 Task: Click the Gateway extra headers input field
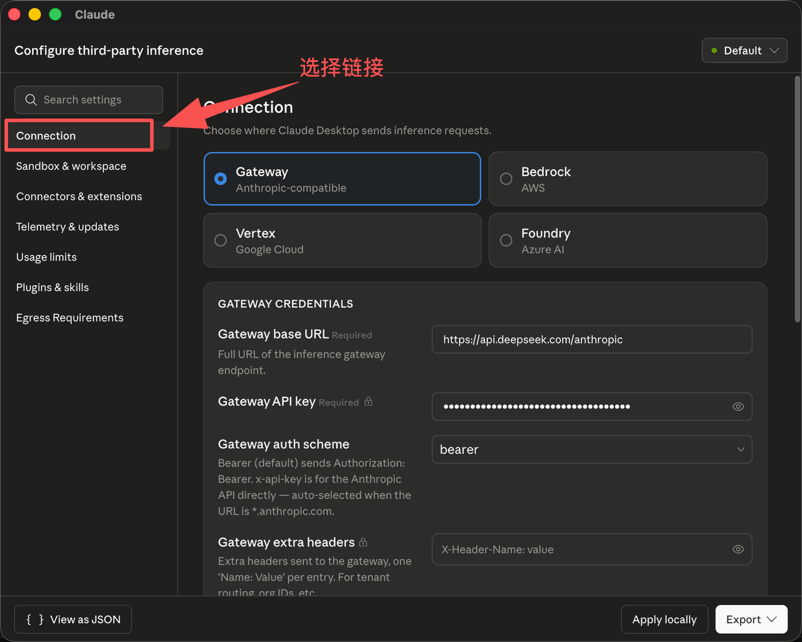tap(592, 549)
